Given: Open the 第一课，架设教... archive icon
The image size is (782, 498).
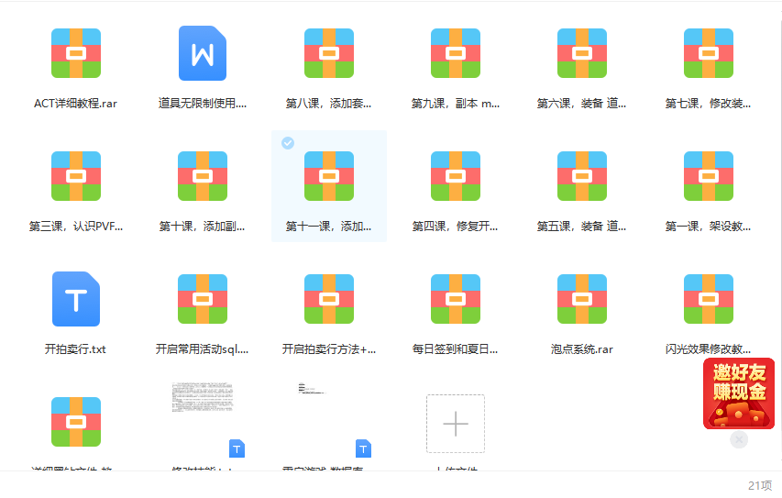Looking at the screenshot, I should point(709,176).
